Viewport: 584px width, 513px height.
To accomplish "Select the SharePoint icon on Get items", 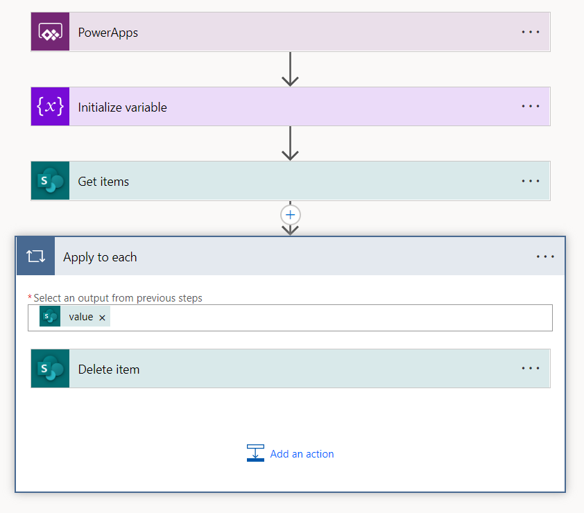I will (x=49, y=181).
